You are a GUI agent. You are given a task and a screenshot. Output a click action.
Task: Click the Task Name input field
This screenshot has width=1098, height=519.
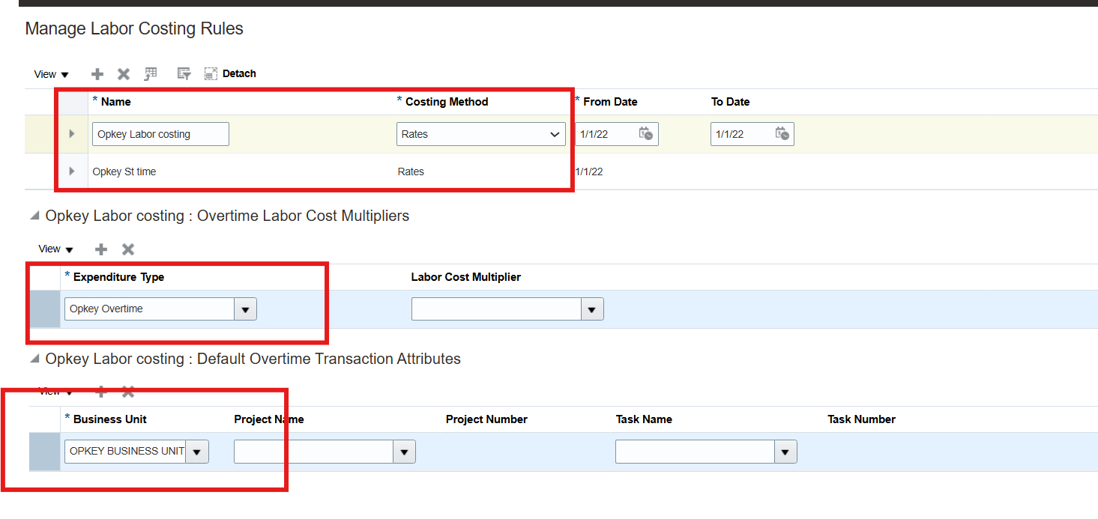point(695,452)
